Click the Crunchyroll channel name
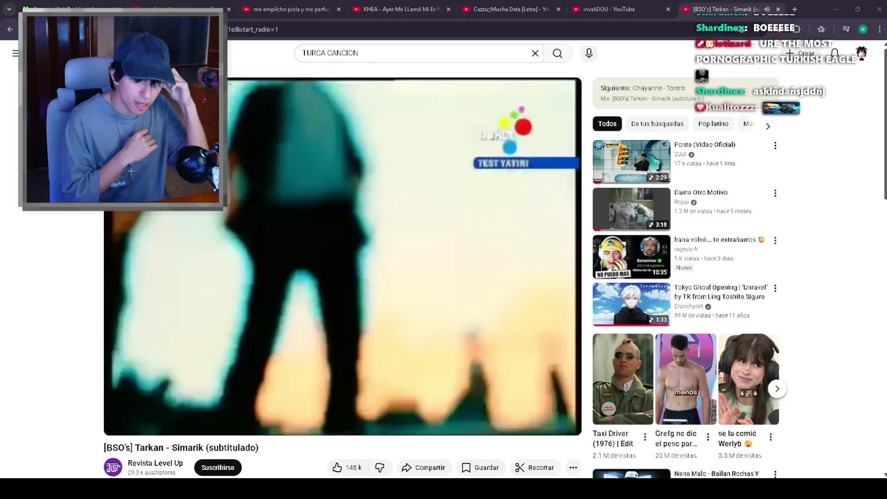887x499 pixels. point(688,306)
